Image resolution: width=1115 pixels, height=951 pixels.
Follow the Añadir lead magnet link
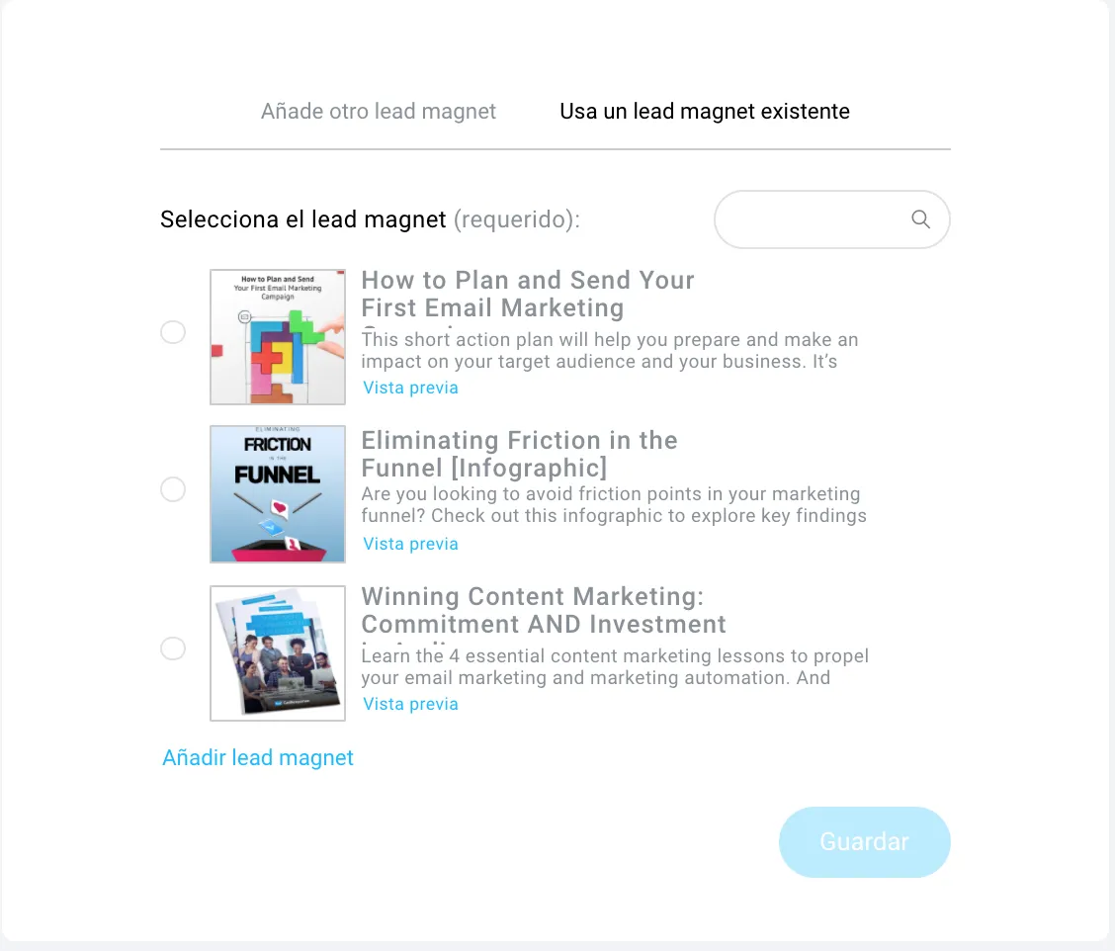click(257, 757)
